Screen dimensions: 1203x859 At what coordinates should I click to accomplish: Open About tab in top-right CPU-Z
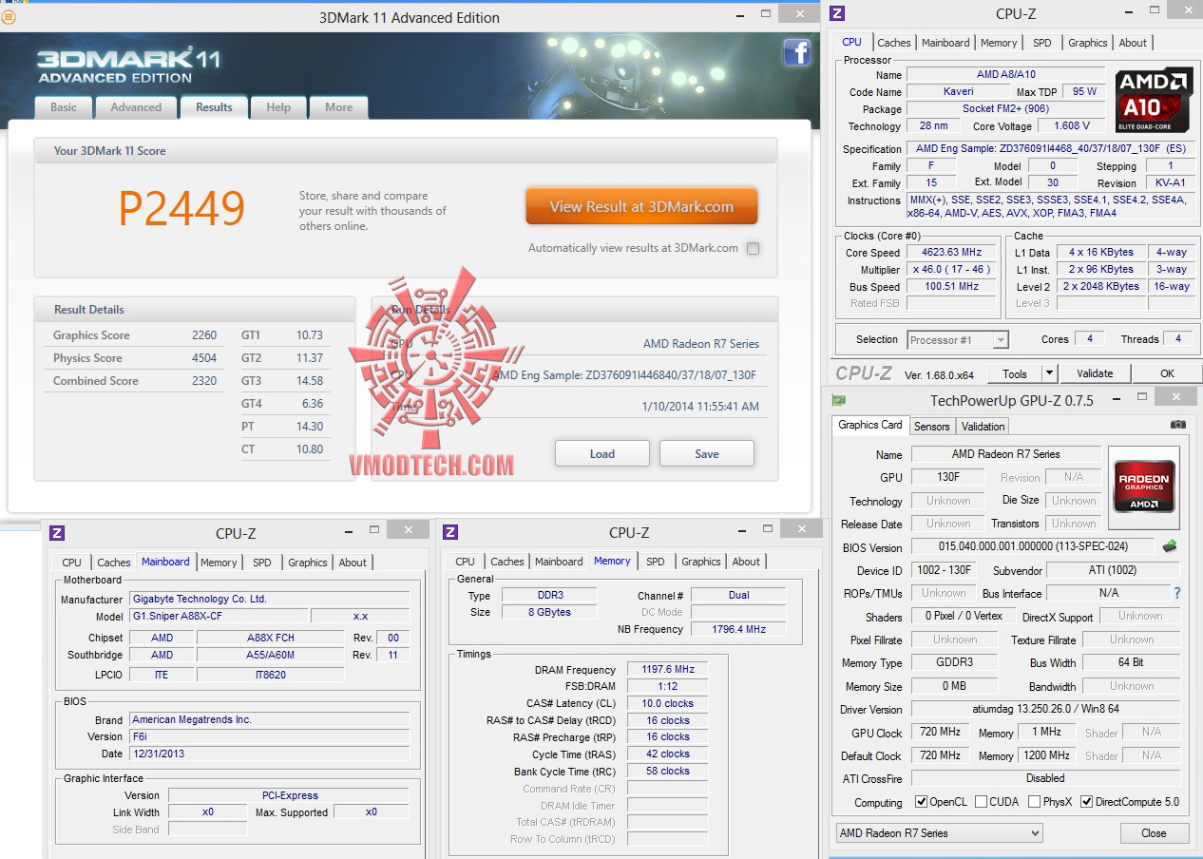1133,43
